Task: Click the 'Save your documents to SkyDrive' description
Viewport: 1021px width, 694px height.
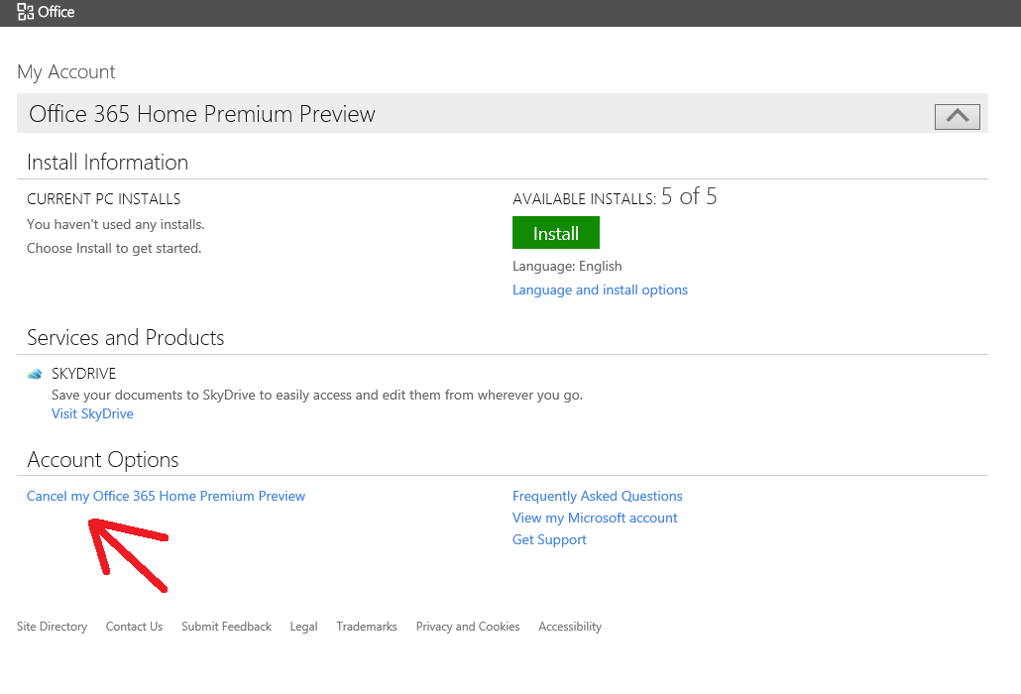Action: coord(317,396)
